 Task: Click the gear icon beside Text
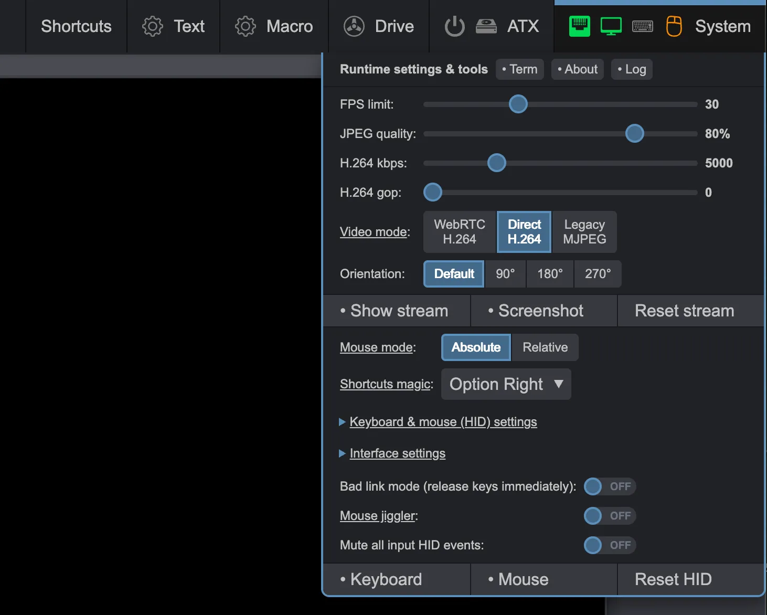pos(153,26)
